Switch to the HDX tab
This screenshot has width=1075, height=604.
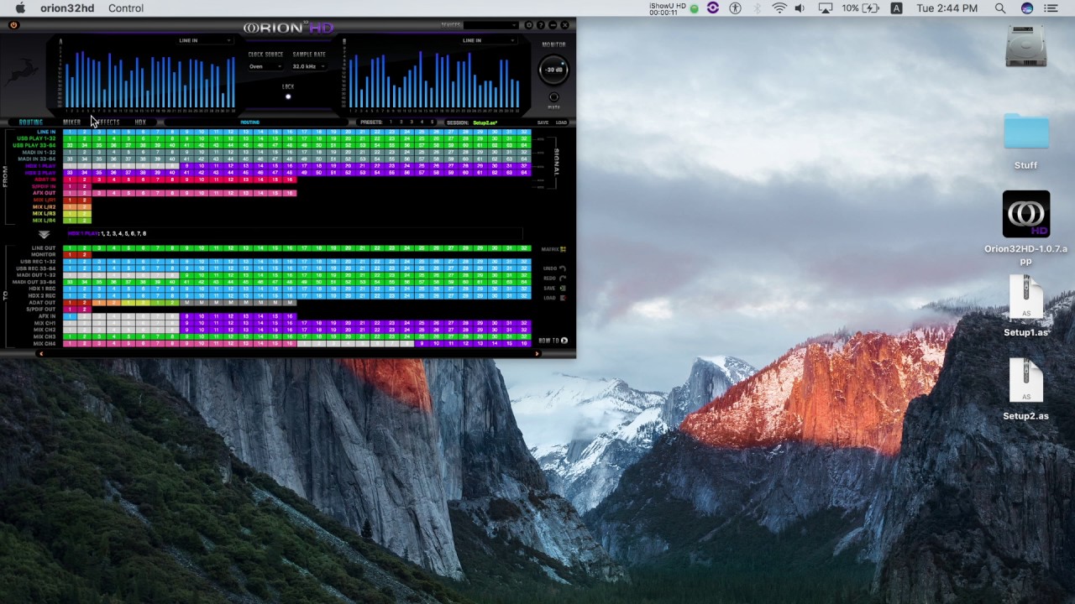pyautogui.click(x=140, y=122)
